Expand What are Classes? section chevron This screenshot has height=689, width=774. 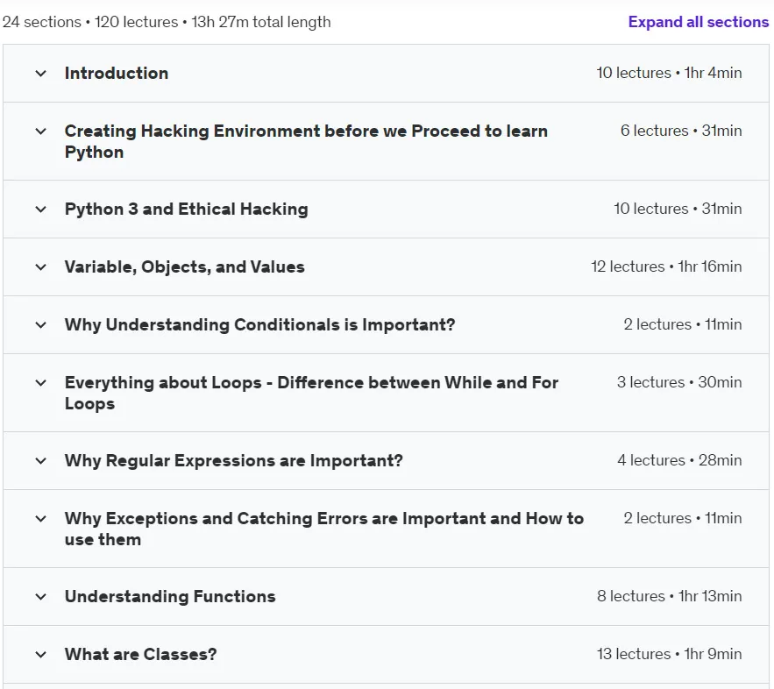(x=41, y=655)
